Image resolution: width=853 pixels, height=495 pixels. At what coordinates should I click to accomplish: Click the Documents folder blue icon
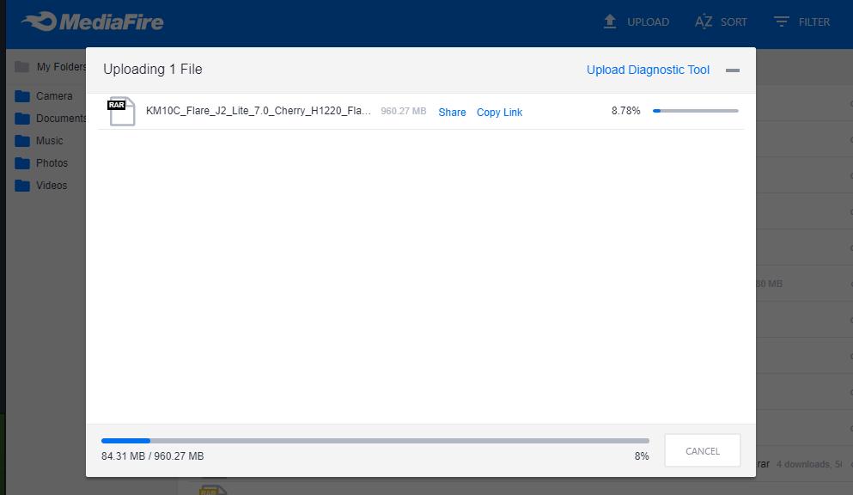(22, 119)
